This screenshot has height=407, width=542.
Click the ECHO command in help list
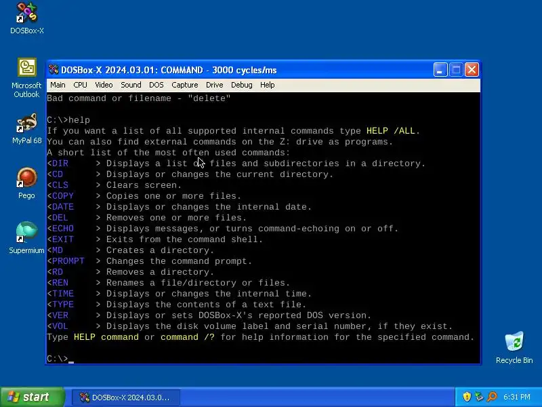[x=63, y=229]
